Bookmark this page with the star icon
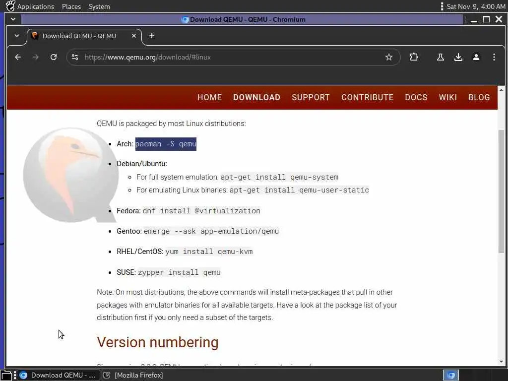 389,58
